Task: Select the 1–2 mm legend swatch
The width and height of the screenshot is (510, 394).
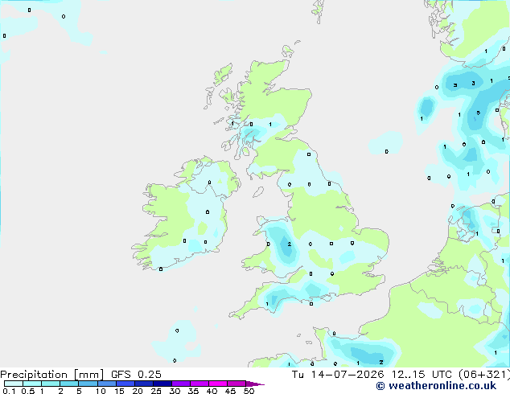Action: [51, 384]
